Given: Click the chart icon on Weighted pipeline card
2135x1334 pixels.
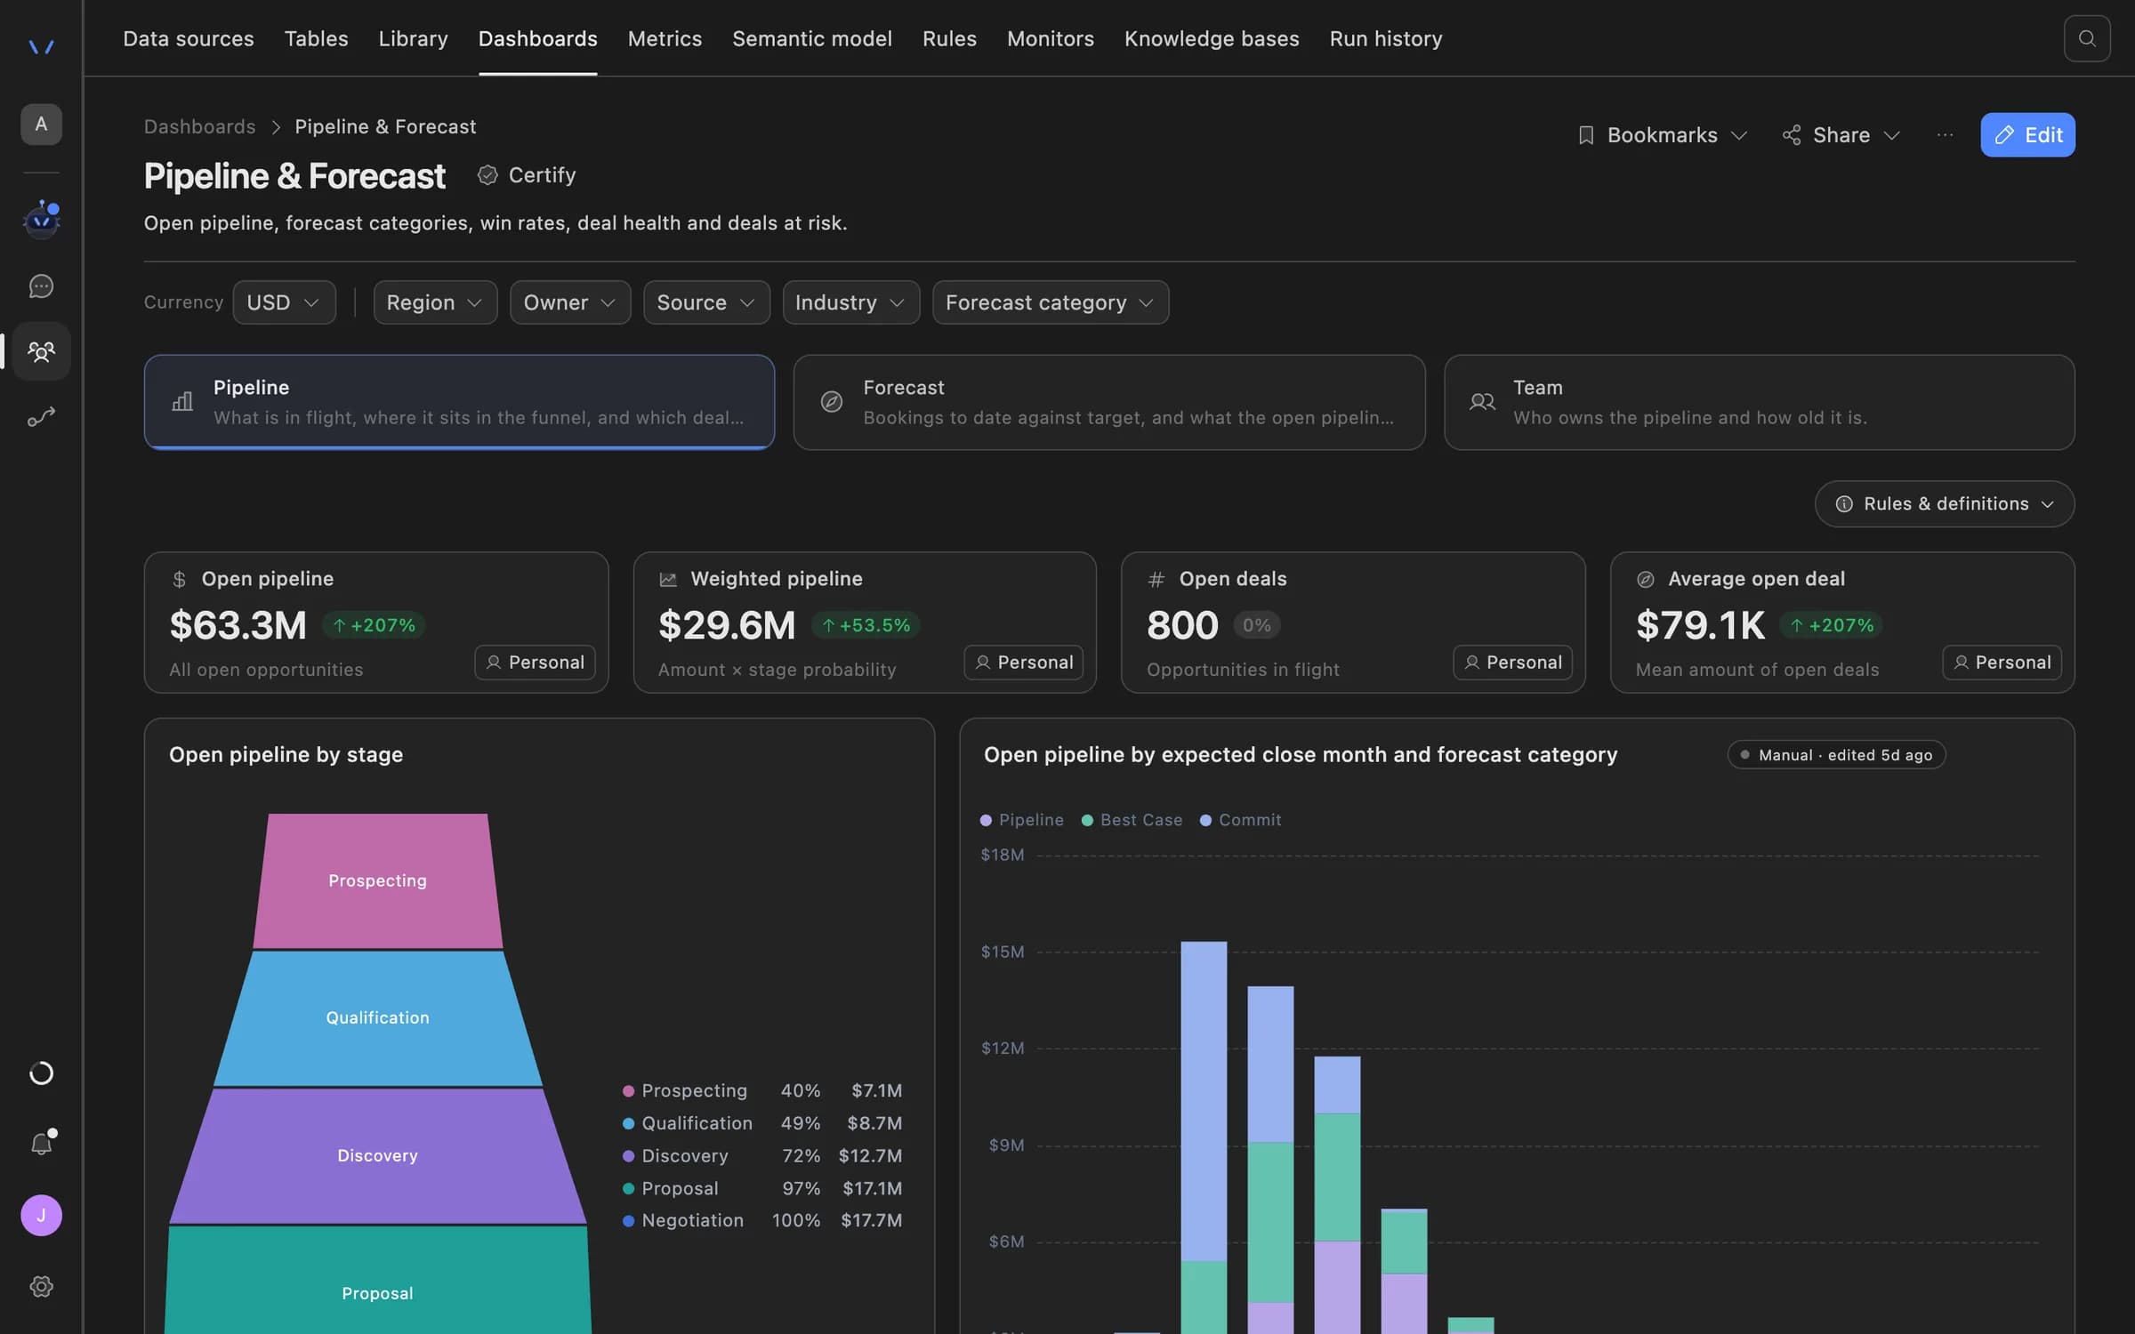Looking at the screenshot, I should pos(667,580).
